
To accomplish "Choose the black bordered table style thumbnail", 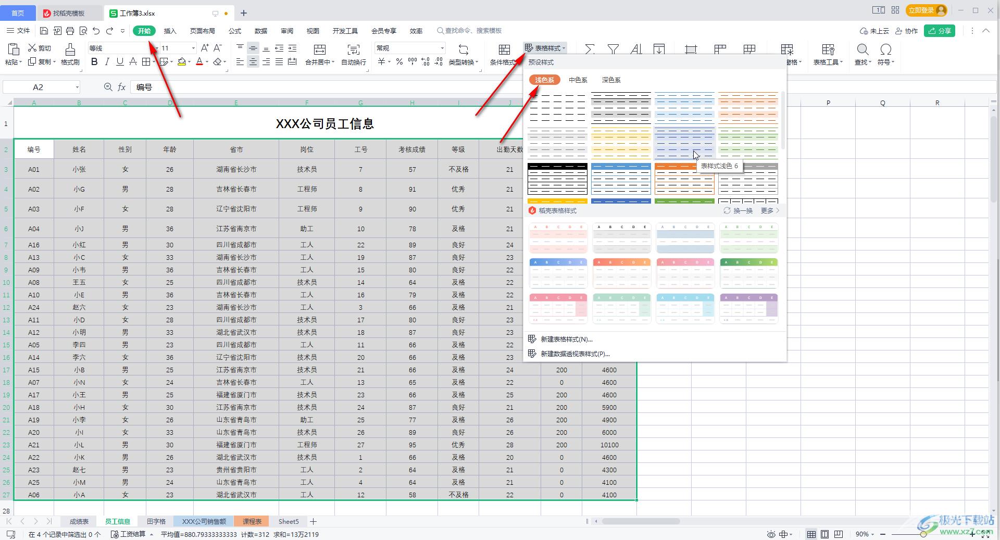I will pos(557,179).
